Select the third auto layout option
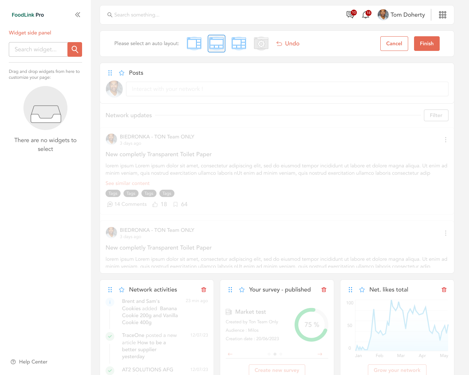The width and height of the screenshot is (469, 375). click(x=239, y=44)
